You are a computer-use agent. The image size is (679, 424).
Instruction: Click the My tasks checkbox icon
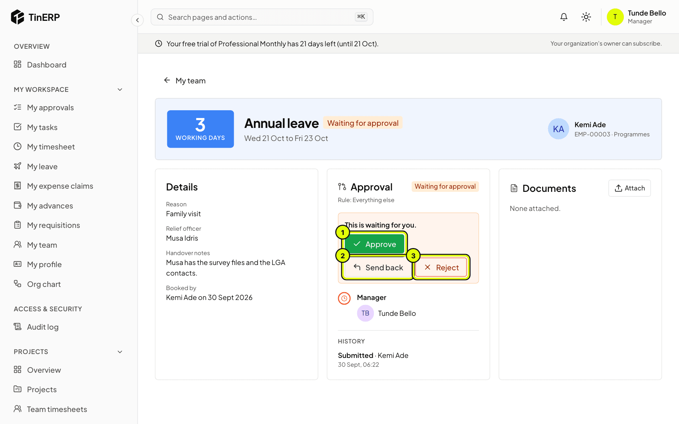point(17,127)
